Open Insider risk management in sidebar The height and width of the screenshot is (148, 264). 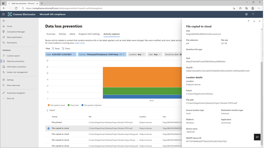[17, 72]
